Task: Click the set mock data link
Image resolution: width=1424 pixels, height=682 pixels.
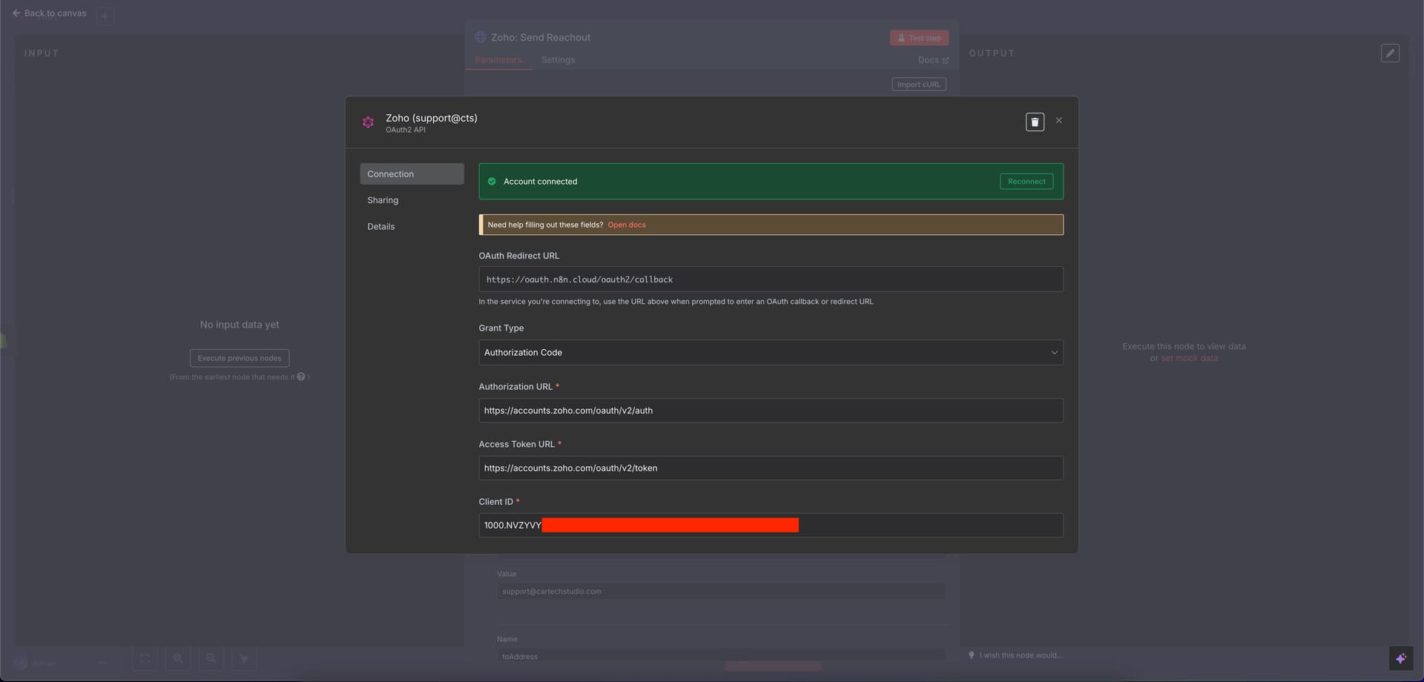Action: tap(1189, 358)
